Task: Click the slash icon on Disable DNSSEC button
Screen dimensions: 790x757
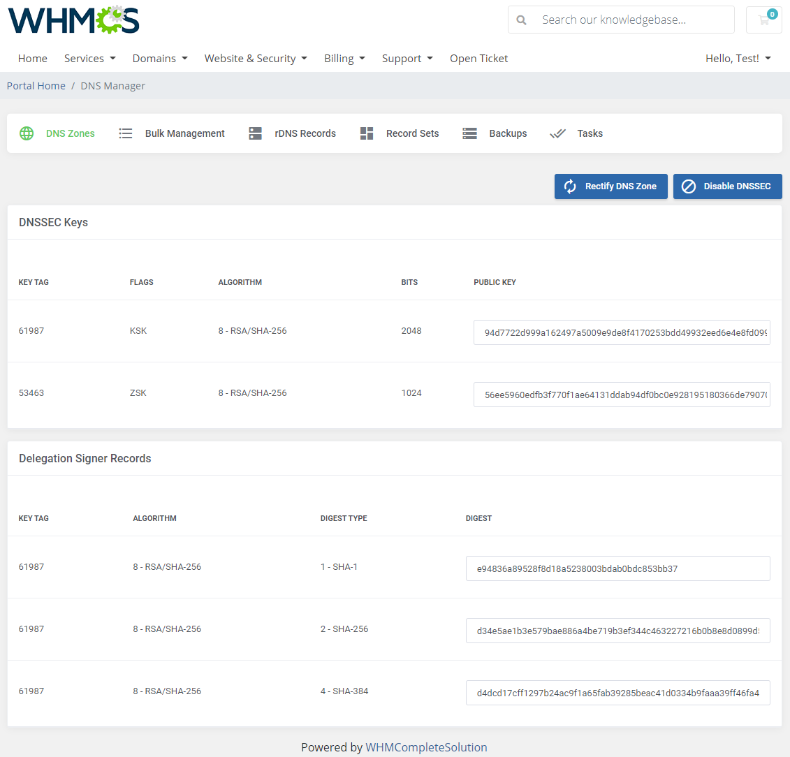Action: click(x=689, y=186)
